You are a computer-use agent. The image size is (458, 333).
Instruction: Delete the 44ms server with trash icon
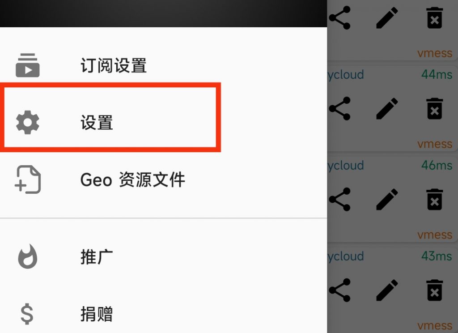(435, 108)
